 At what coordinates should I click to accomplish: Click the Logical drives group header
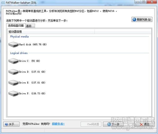pos(19,53)
